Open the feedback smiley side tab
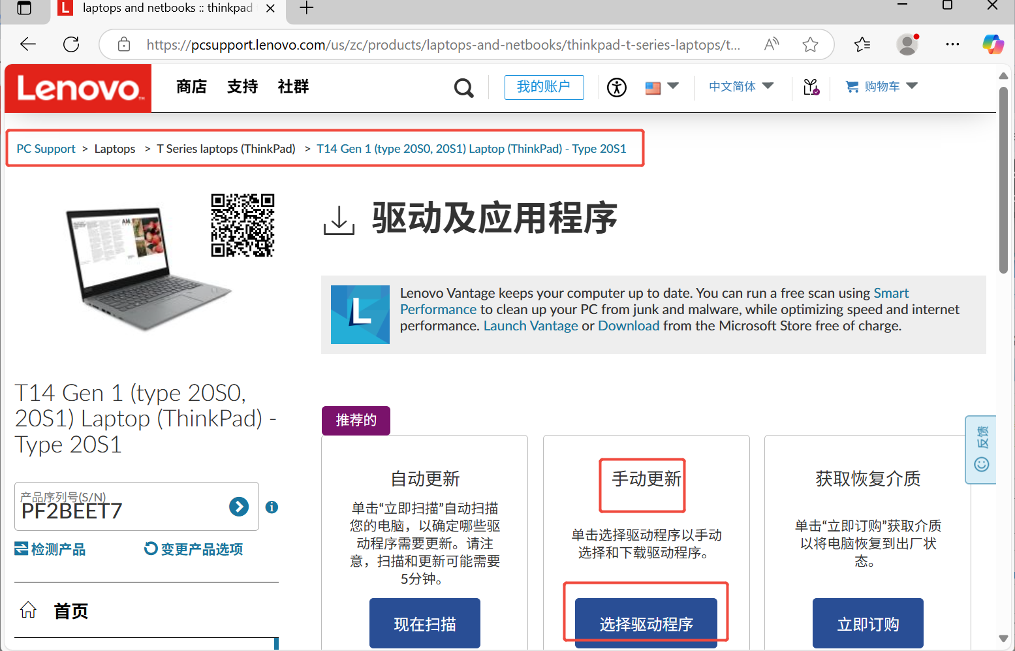Screen dimensions: 1015x651 [981, 449]
